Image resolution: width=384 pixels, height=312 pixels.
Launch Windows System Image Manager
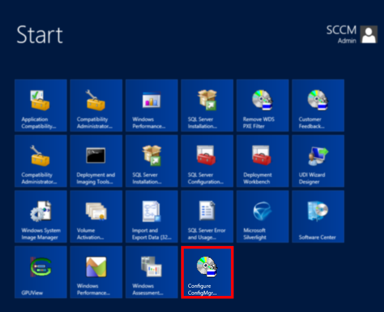pos(41,216)
